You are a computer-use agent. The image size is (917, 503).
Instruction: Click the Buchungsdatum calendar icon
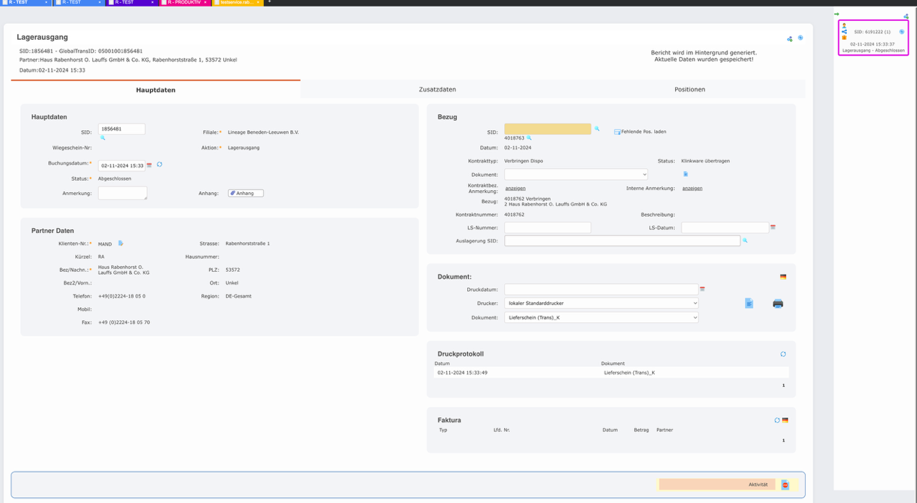click(149, 165)
